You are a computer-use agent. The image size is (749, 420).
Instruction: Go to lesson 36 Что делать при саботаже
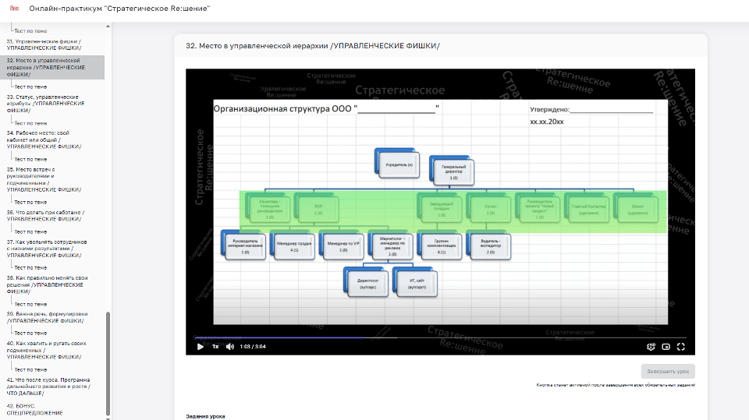coord(45,215)
